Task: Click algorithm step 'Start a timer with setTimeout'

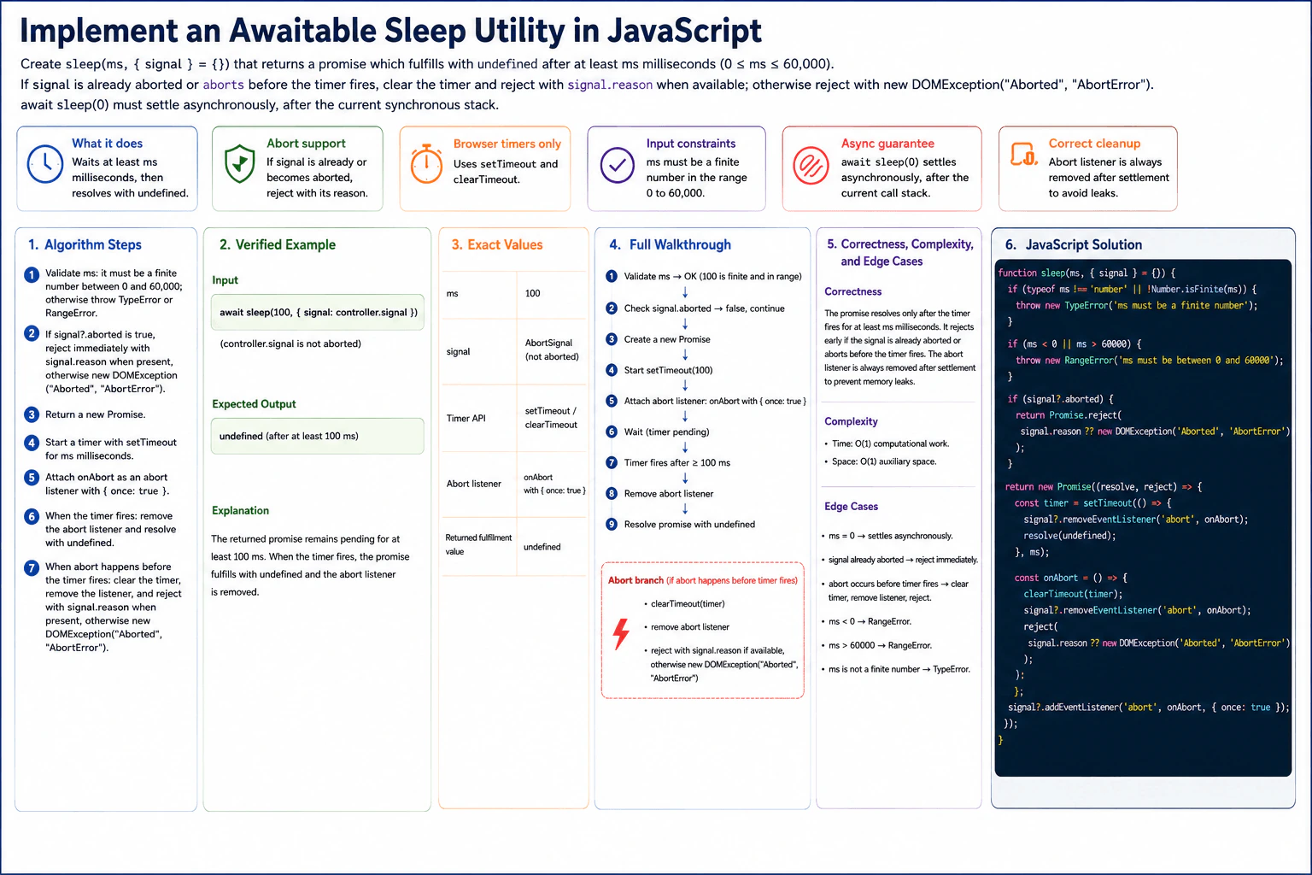Action: [x=111, y=449]
